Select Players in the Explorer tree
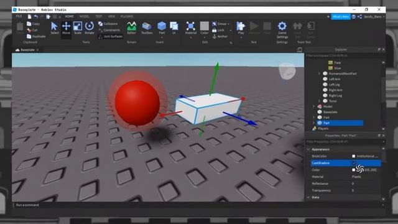Image resolution: width=398 pixels, height=224 pixels. [323, 129]
